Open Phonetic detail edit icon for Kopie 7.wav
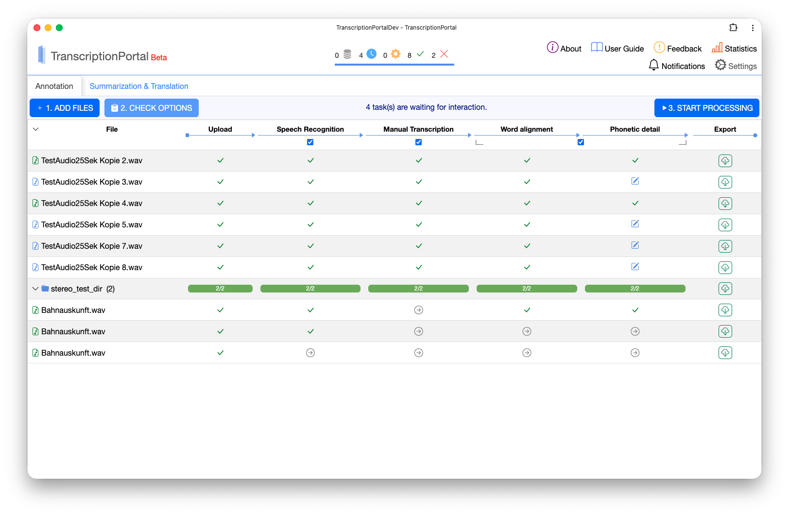Viewport: 789px width, 515px height. [635, 245]
